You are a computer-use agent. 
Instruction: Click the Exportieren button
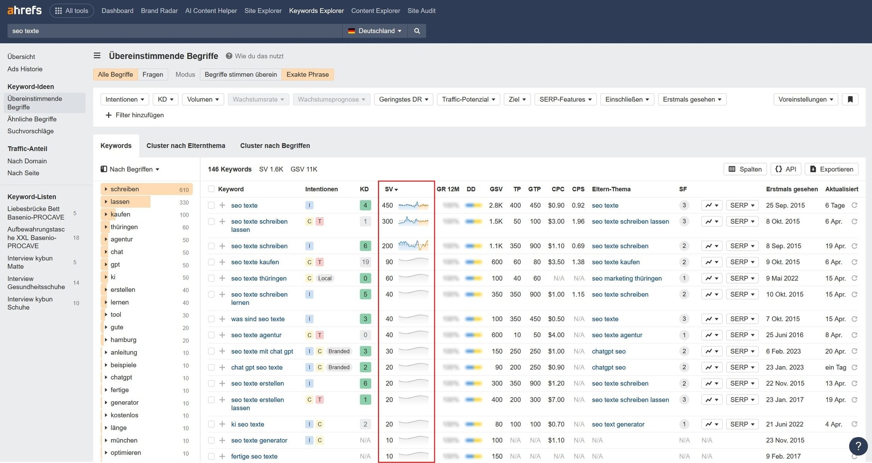coord(831,169)
